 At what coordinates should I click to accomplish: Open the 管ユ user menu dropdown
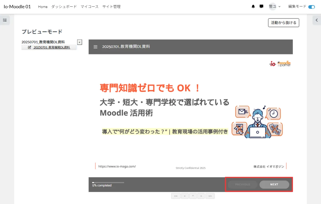tap(275, 7)
